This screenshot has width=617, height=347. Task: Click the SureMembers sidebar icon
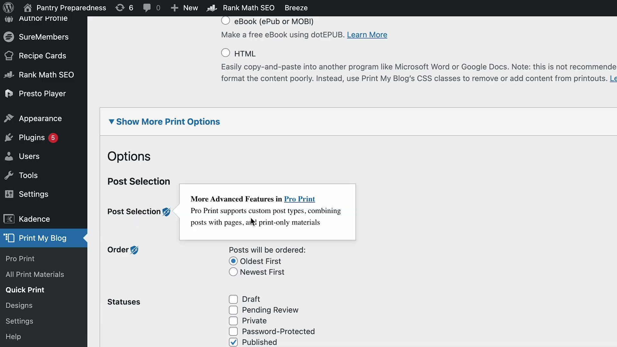click(x=9, y=37)
